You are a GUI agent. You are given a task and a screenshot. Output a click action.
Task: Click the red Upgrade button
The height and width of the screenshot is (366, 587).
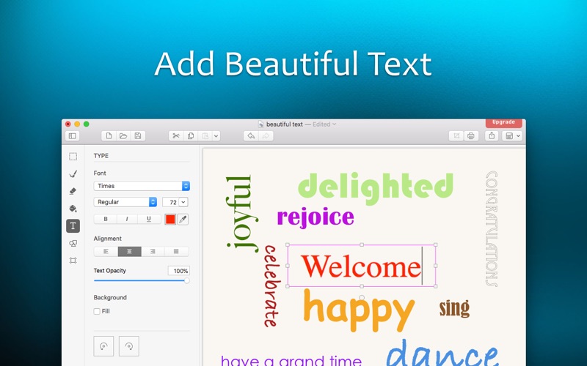[x=503, y=122]
